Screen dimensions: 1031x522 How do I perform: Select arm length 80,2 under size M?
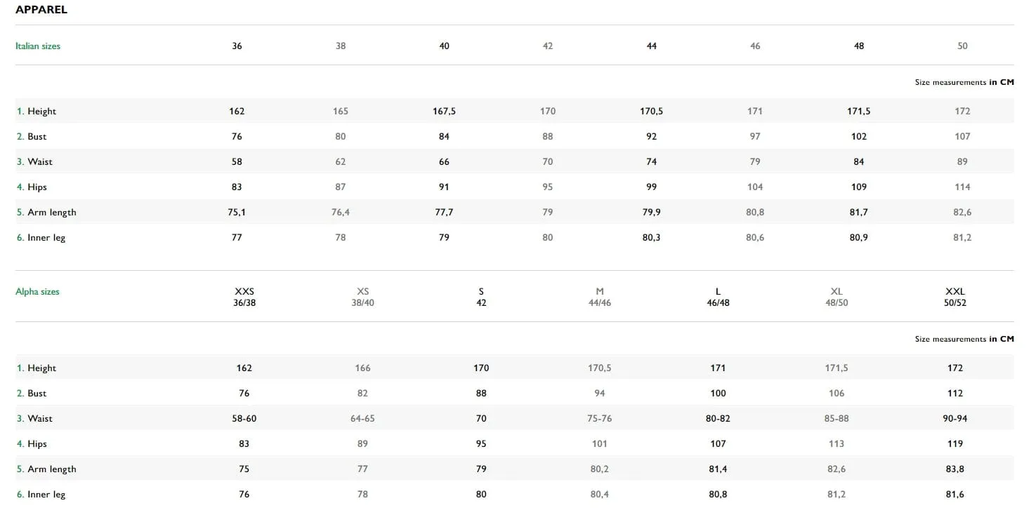coord(600,469)
